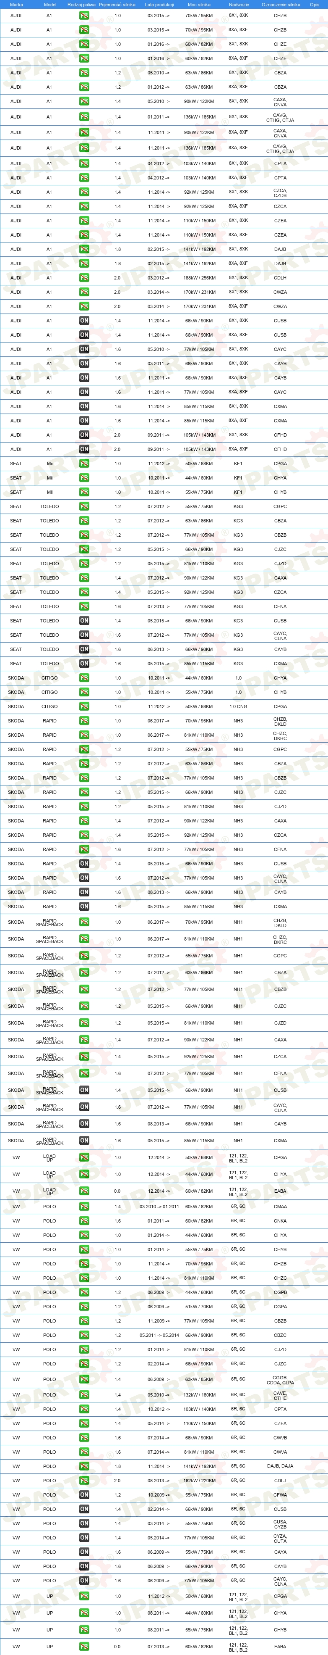
Task: Click diesel ON icon in SEAT TOLEDO CXMA row
Action: (84, 663)
